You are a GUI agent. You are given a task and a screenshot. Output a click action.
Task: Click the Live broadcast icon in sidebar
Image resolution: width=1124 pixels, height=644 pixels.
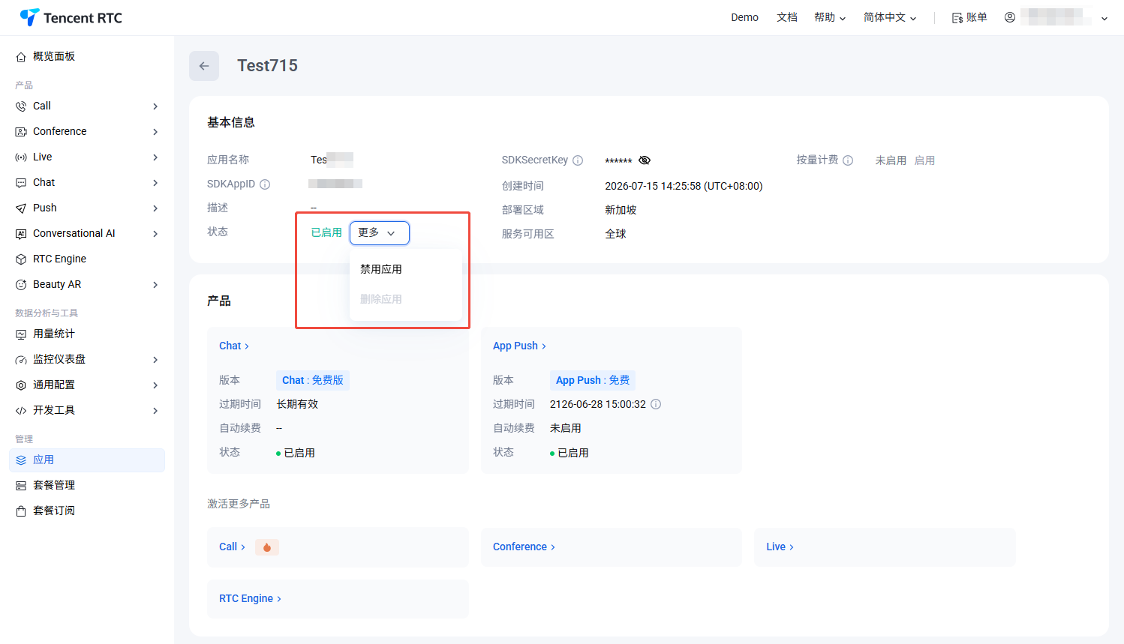click(21, 157)
